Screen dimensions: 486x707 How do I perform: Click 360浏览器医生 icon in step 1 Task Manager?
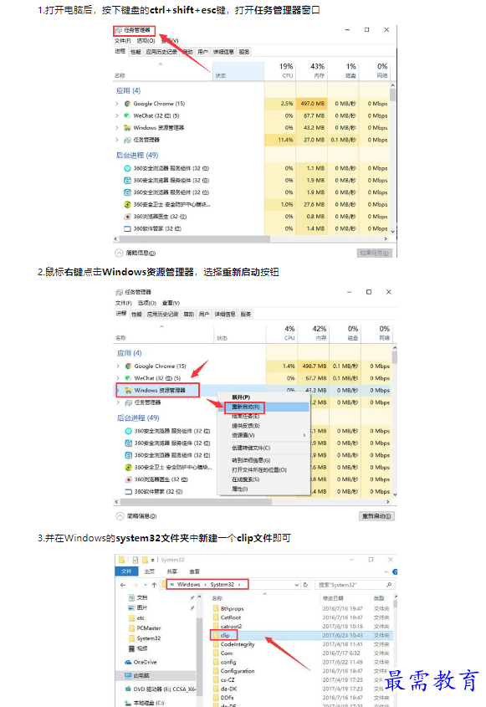point(128,217)
